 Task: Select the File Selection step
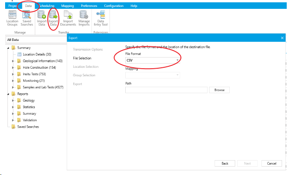(x=82, y=58)
